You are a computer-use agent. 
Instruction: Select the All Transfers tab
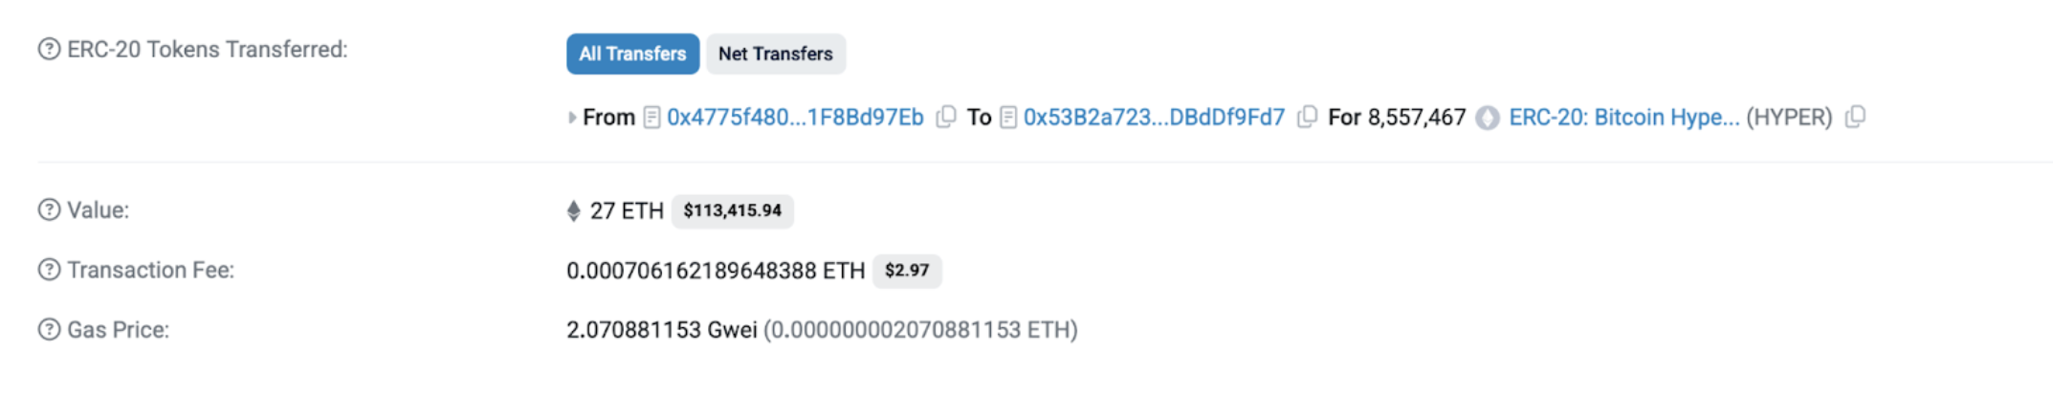pyautogui.click(x=632, y=54)
